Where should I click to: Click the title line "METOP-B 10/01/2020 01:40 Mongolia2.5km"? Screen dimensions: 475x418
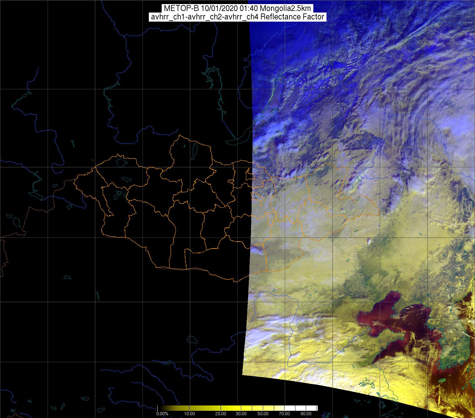pos(237,8)
